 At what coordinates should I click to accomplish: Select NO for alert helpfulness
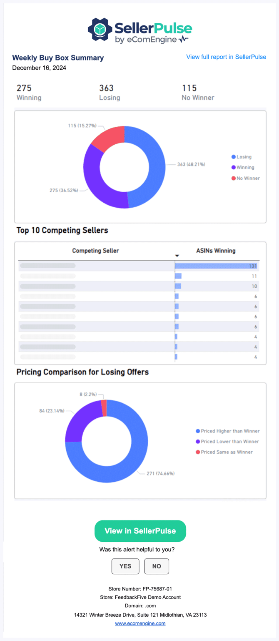[157, 566]
